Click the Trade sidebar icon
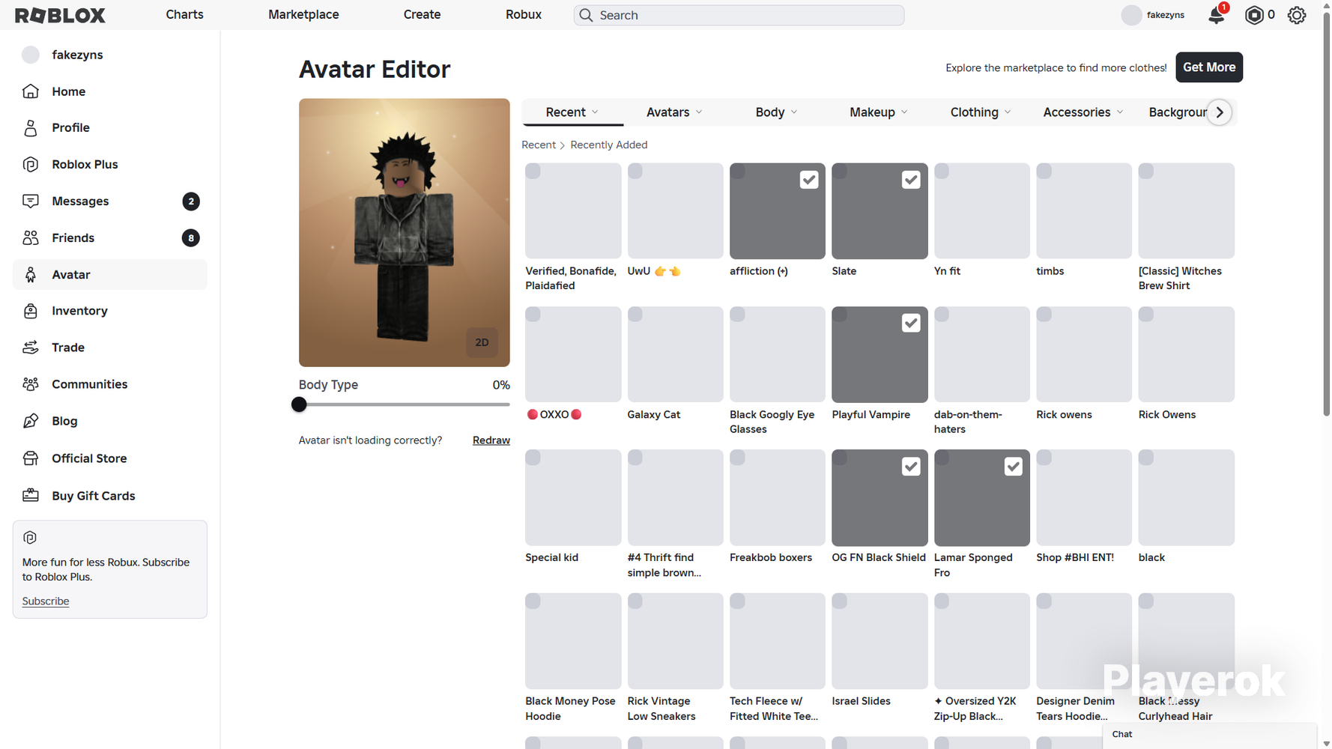 pos(31,348)
